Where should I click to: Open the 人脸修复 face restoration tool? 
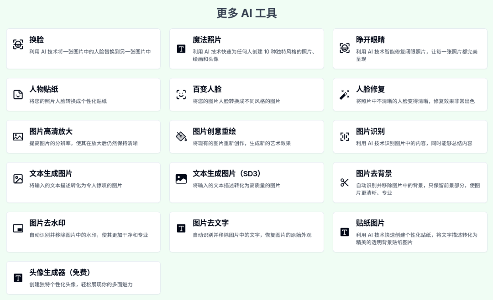pos(409,94)
